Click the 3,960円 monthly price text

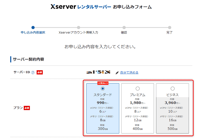(x=172, y=103)
